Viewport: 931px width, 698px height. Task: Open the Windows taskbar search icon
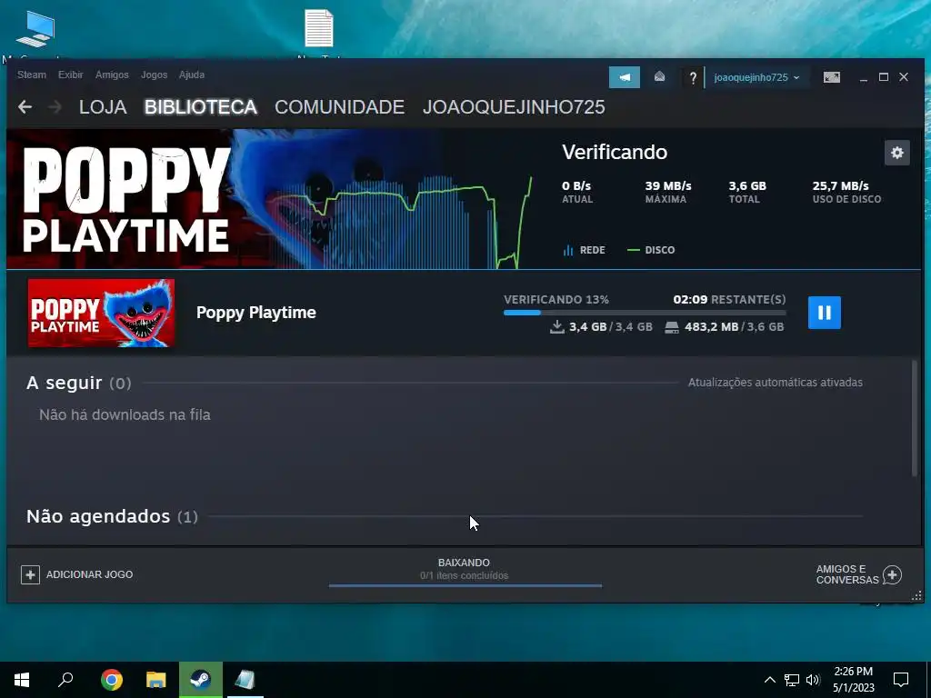65,680
